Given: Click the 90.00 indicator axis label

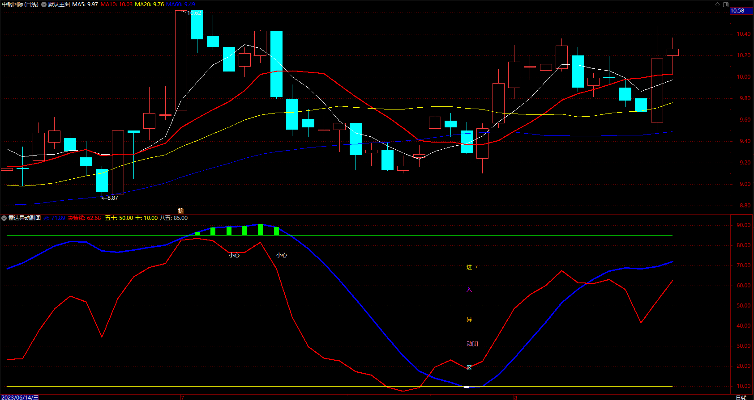Looking at the screenshot, I should point(743,225).
